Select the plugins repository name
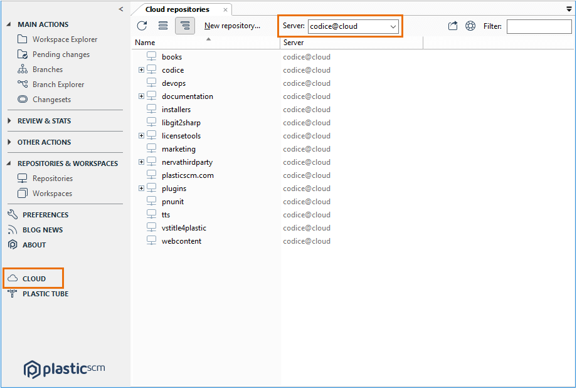 coord(174,189)
